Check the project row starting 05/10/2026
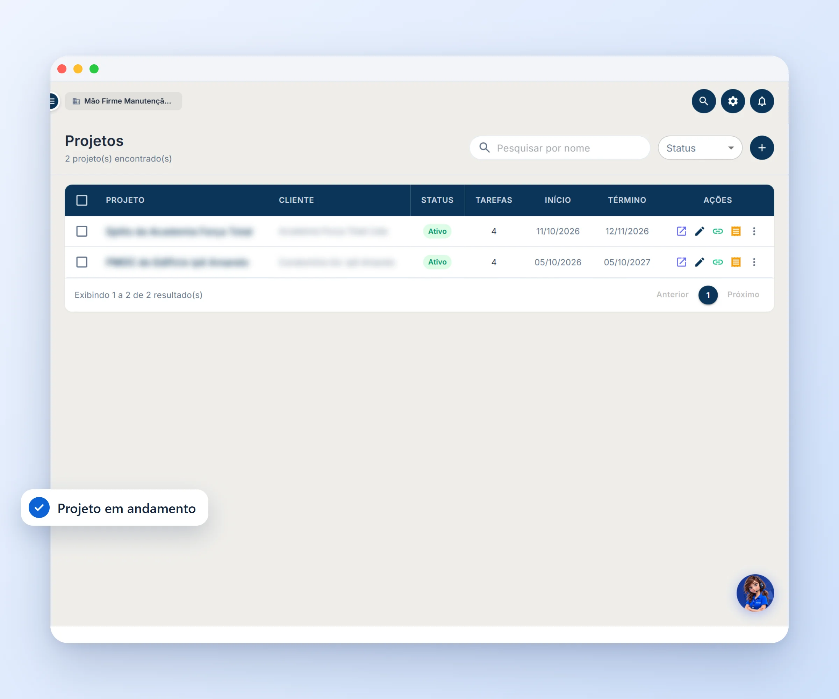 pyautogui.click(x=82, y=262)
